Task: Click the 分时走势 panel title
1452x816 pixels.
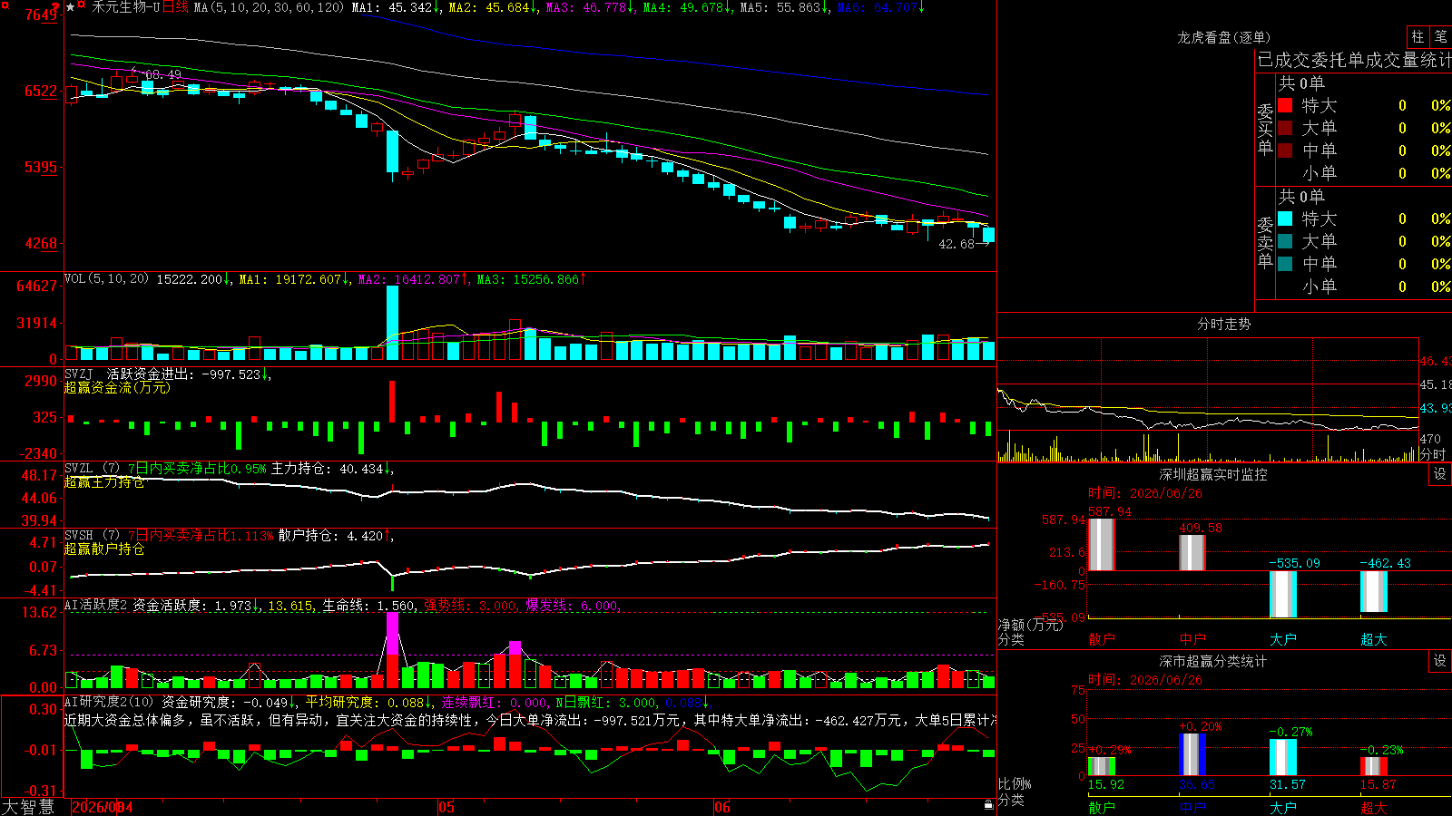Action: pyautogui.click(x=1224, y=324)
